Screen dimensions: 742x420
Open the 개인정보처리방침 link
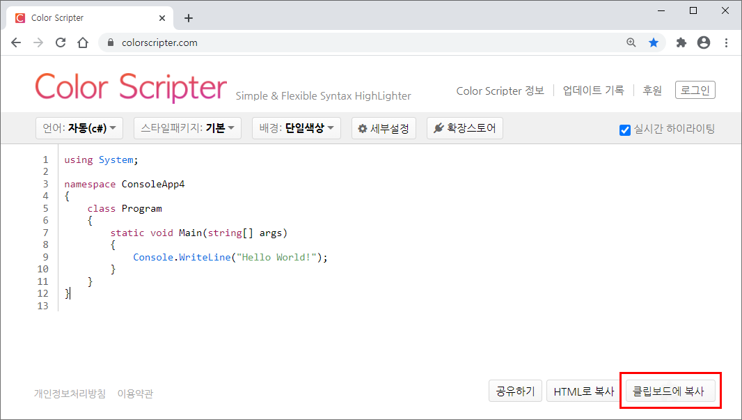70,394
